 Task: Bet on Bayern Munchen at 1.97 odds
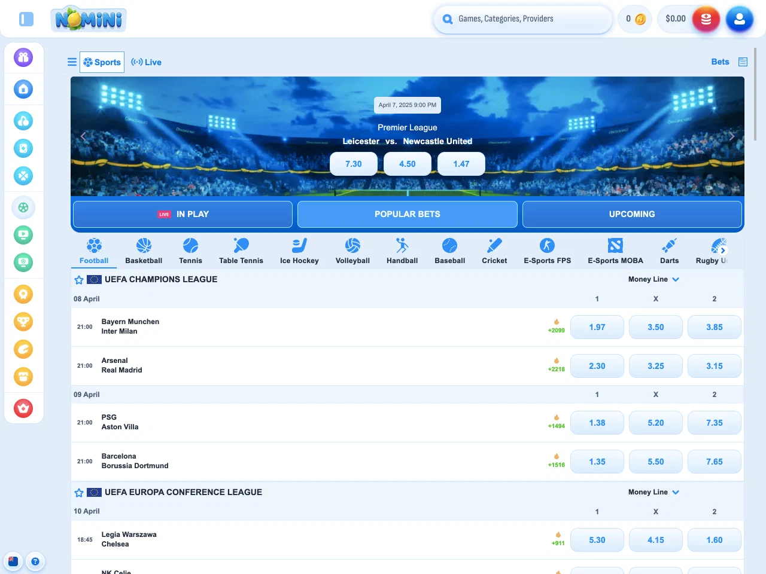[x=597, y=327]
